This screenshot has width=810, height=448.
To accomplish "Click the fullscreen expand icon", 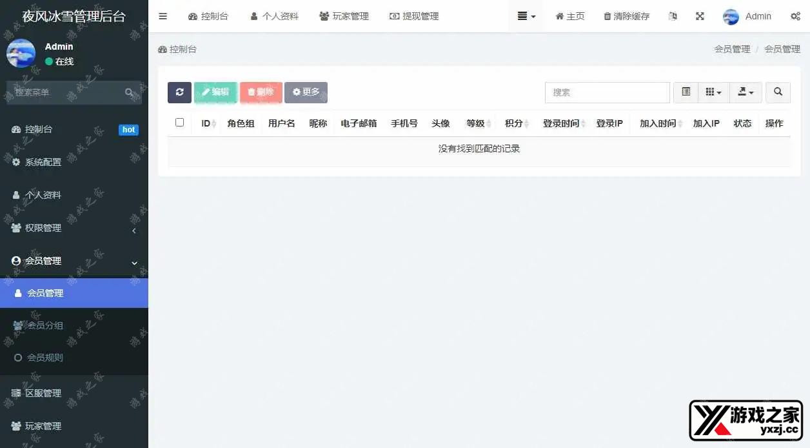I will [x=700, y=16].
